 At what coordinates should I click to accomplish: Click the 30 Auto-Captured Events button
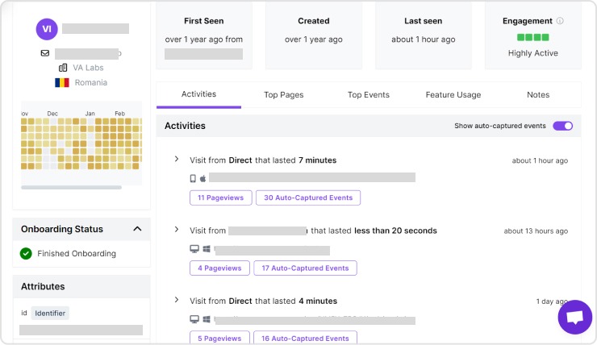coord(308,197)
